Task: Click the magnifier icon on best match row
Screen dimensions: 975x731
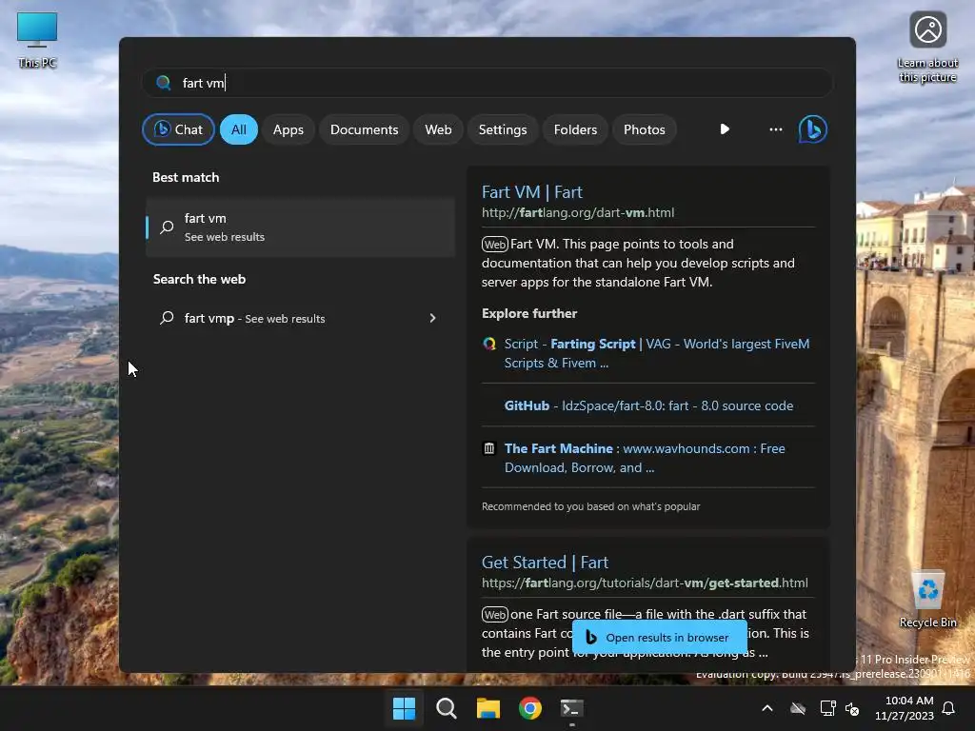Action: coord(167,227)
